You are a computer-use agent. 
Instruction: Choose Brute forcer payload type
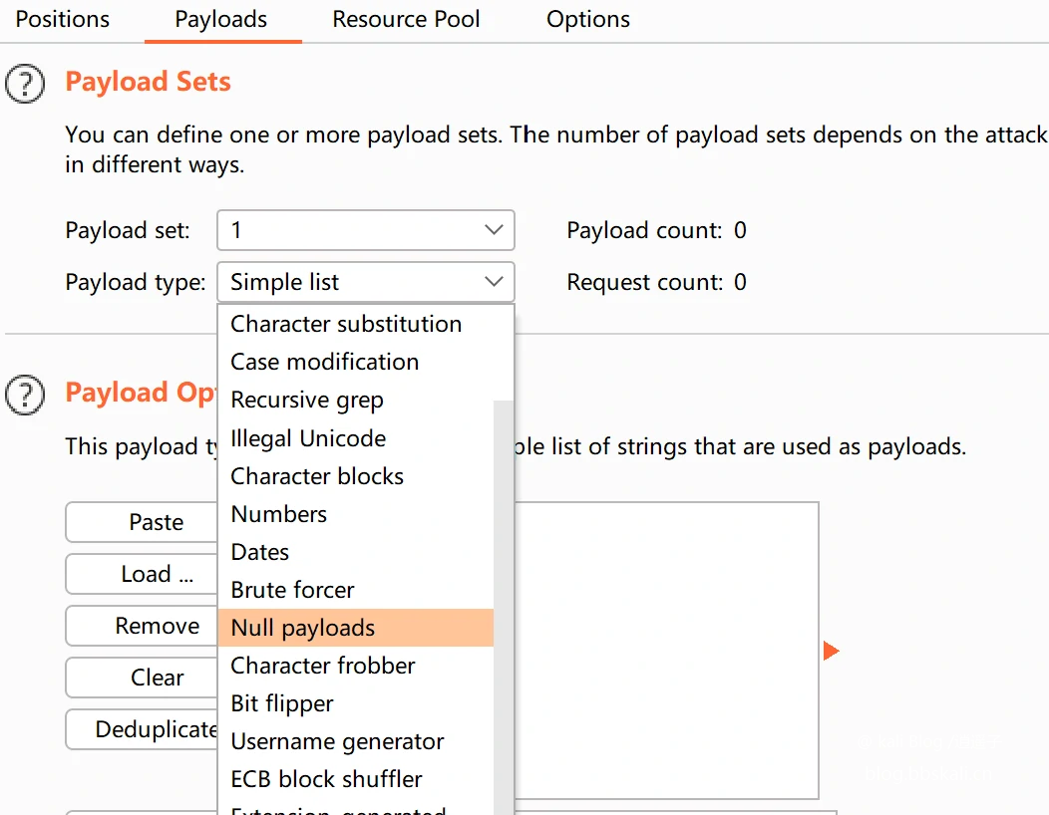[293, 590]
